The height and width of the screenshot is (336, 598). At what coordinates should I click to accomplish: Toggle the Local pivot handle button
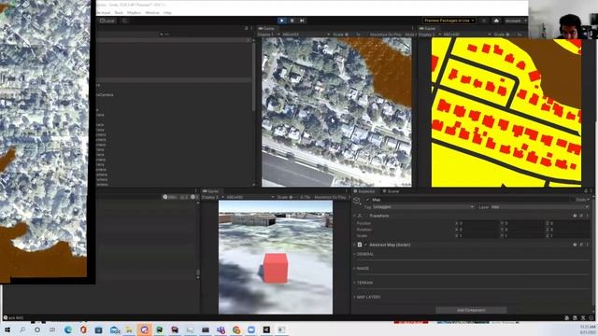pos(107,21)
